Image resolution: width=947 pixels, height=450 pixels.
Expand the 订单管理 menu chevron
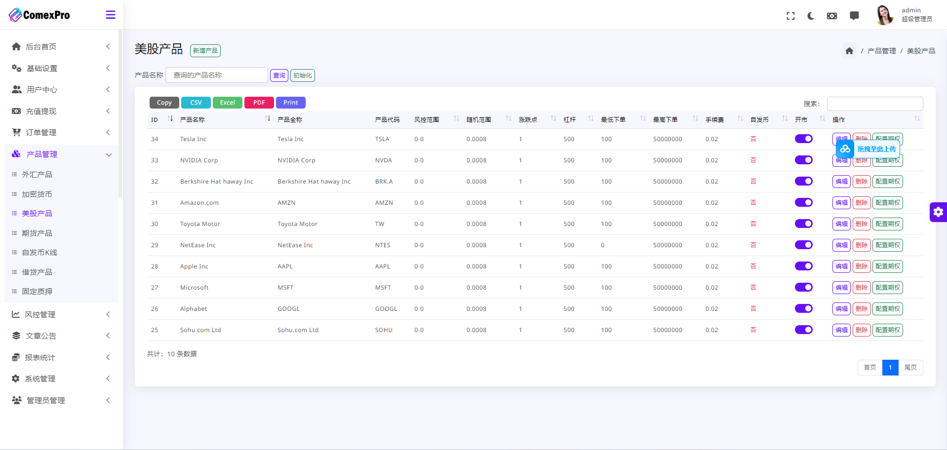point(108,132)
